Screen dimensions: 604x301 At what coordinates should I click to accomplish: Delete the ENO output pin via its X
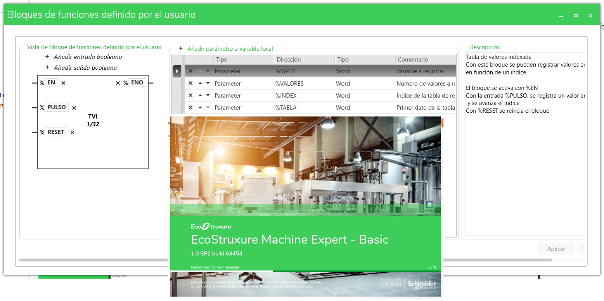(118, 83)
